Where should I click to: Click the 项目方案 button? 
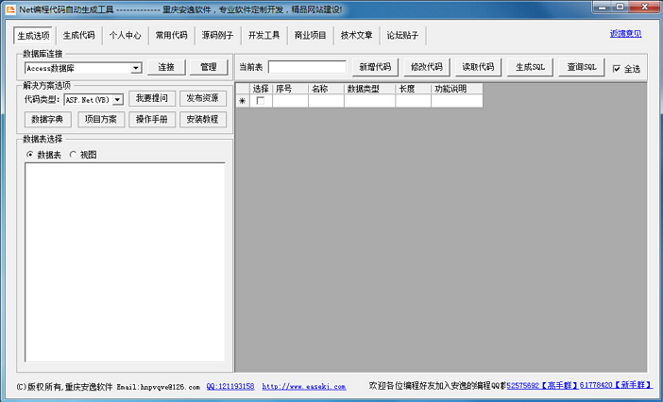coord(101,120)
